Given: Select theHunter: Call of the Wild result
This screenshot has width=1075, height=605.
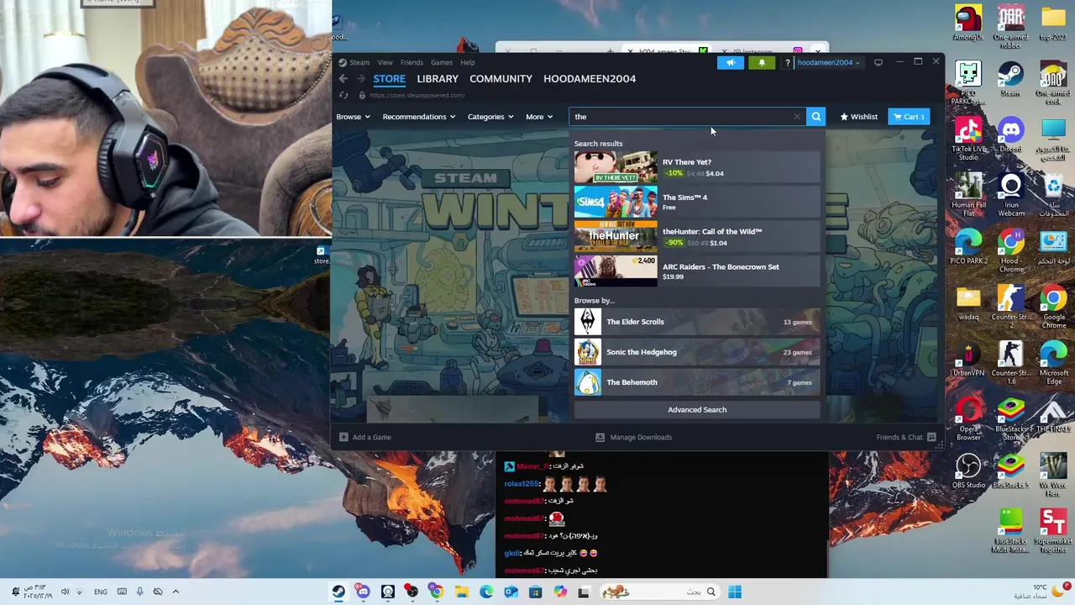Looking at the screenshot, I should pos(697,237).
